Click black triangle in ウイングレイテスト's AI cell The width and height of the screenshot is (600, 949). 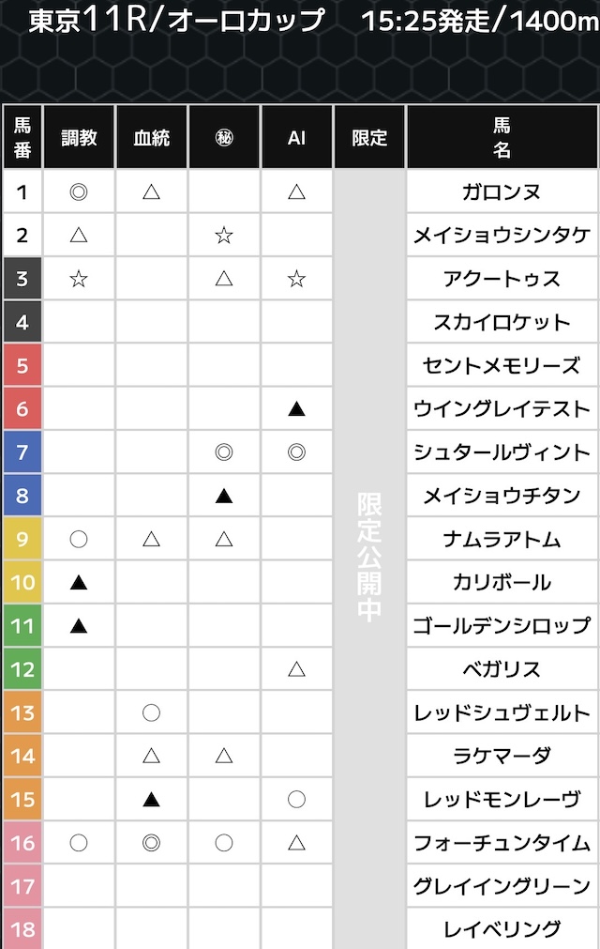coord(297,408)
